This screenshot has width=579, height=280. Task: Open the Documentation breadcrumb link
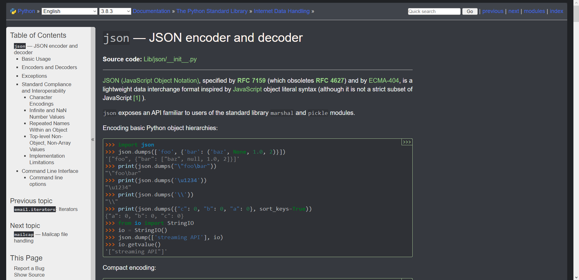tap(151, 11)
